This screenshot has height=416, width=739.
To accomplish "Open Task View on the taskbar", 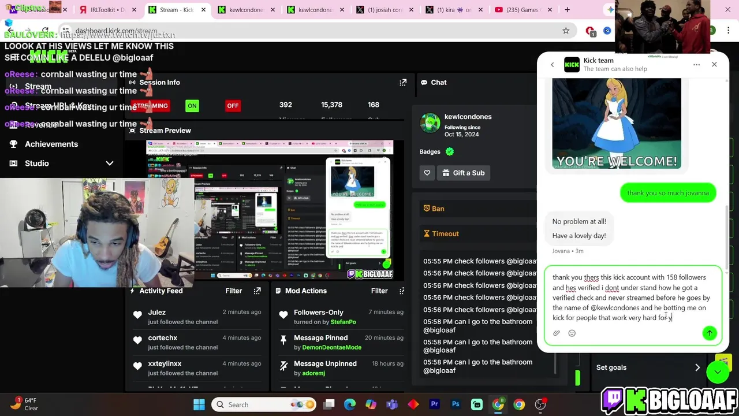I will tap(329, 404).
